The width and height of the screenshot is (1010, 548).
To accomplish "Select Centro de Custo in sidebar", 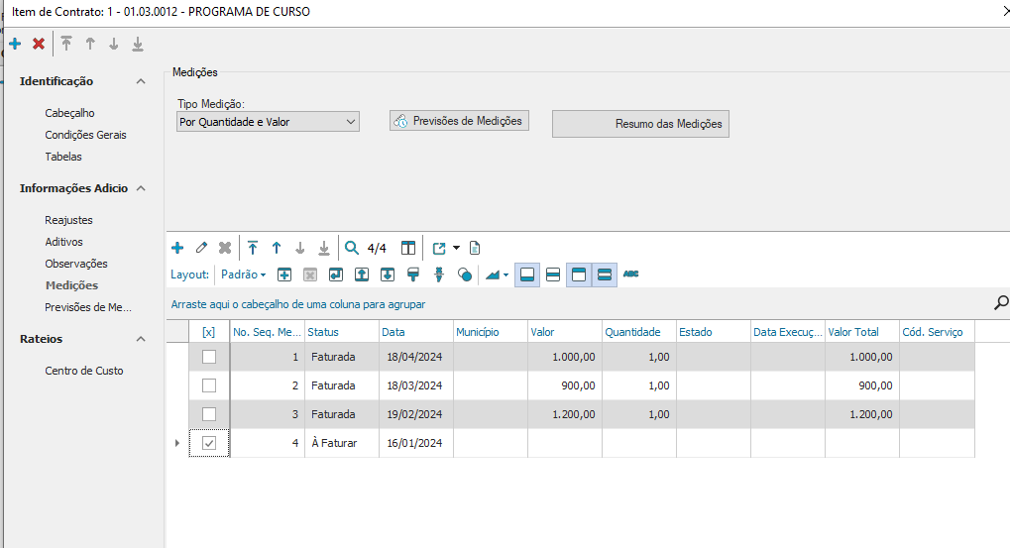I will [x=84, y=371].
